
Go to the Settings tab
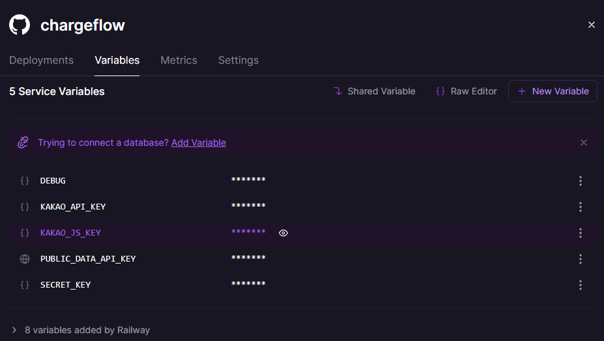pyautogui.click(x=238, y=61)
